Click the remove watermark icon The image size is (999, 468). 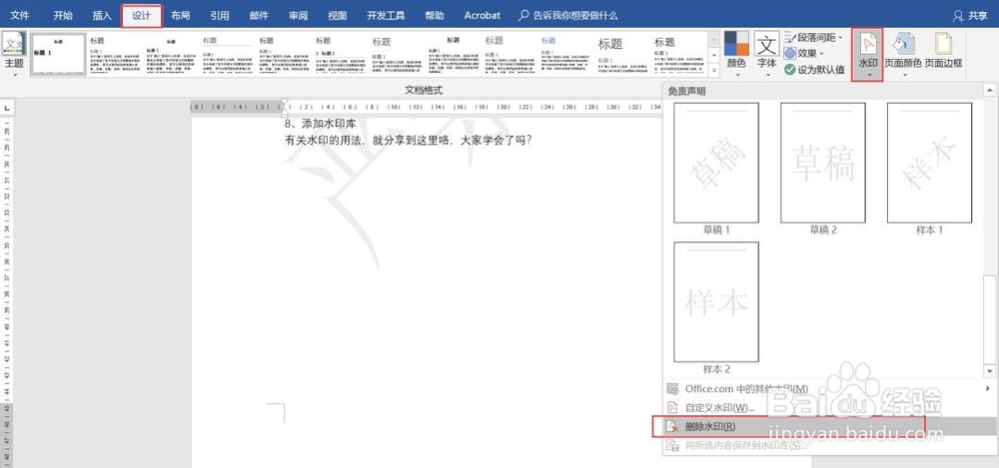coord(672,427)
